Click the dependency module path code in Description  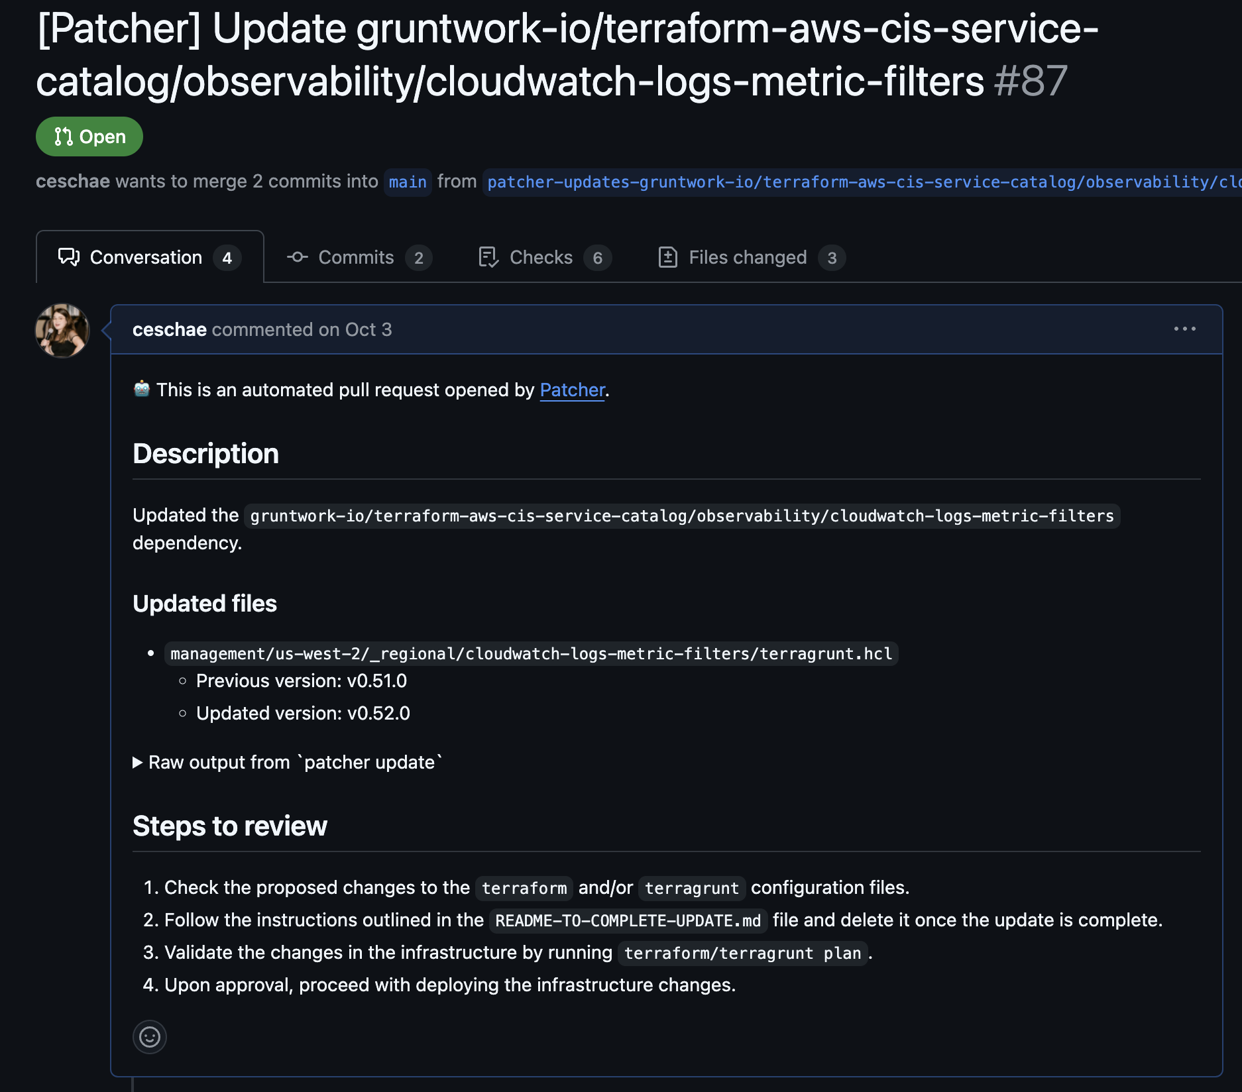682,516
